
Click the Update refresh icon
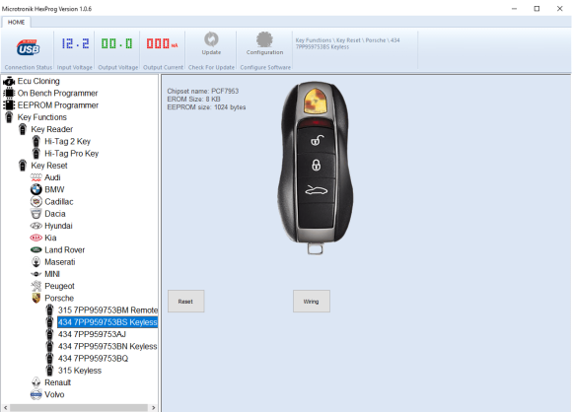(x=211, y=39)
